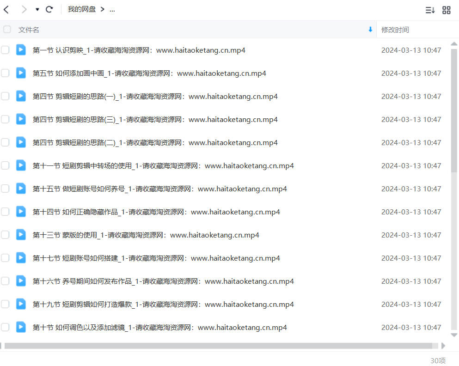Viewport: 459px width, 366px height.
Task: Open file name 第四节 剪辑短剧的思路(三)_1
Action: tap(155, 120)
